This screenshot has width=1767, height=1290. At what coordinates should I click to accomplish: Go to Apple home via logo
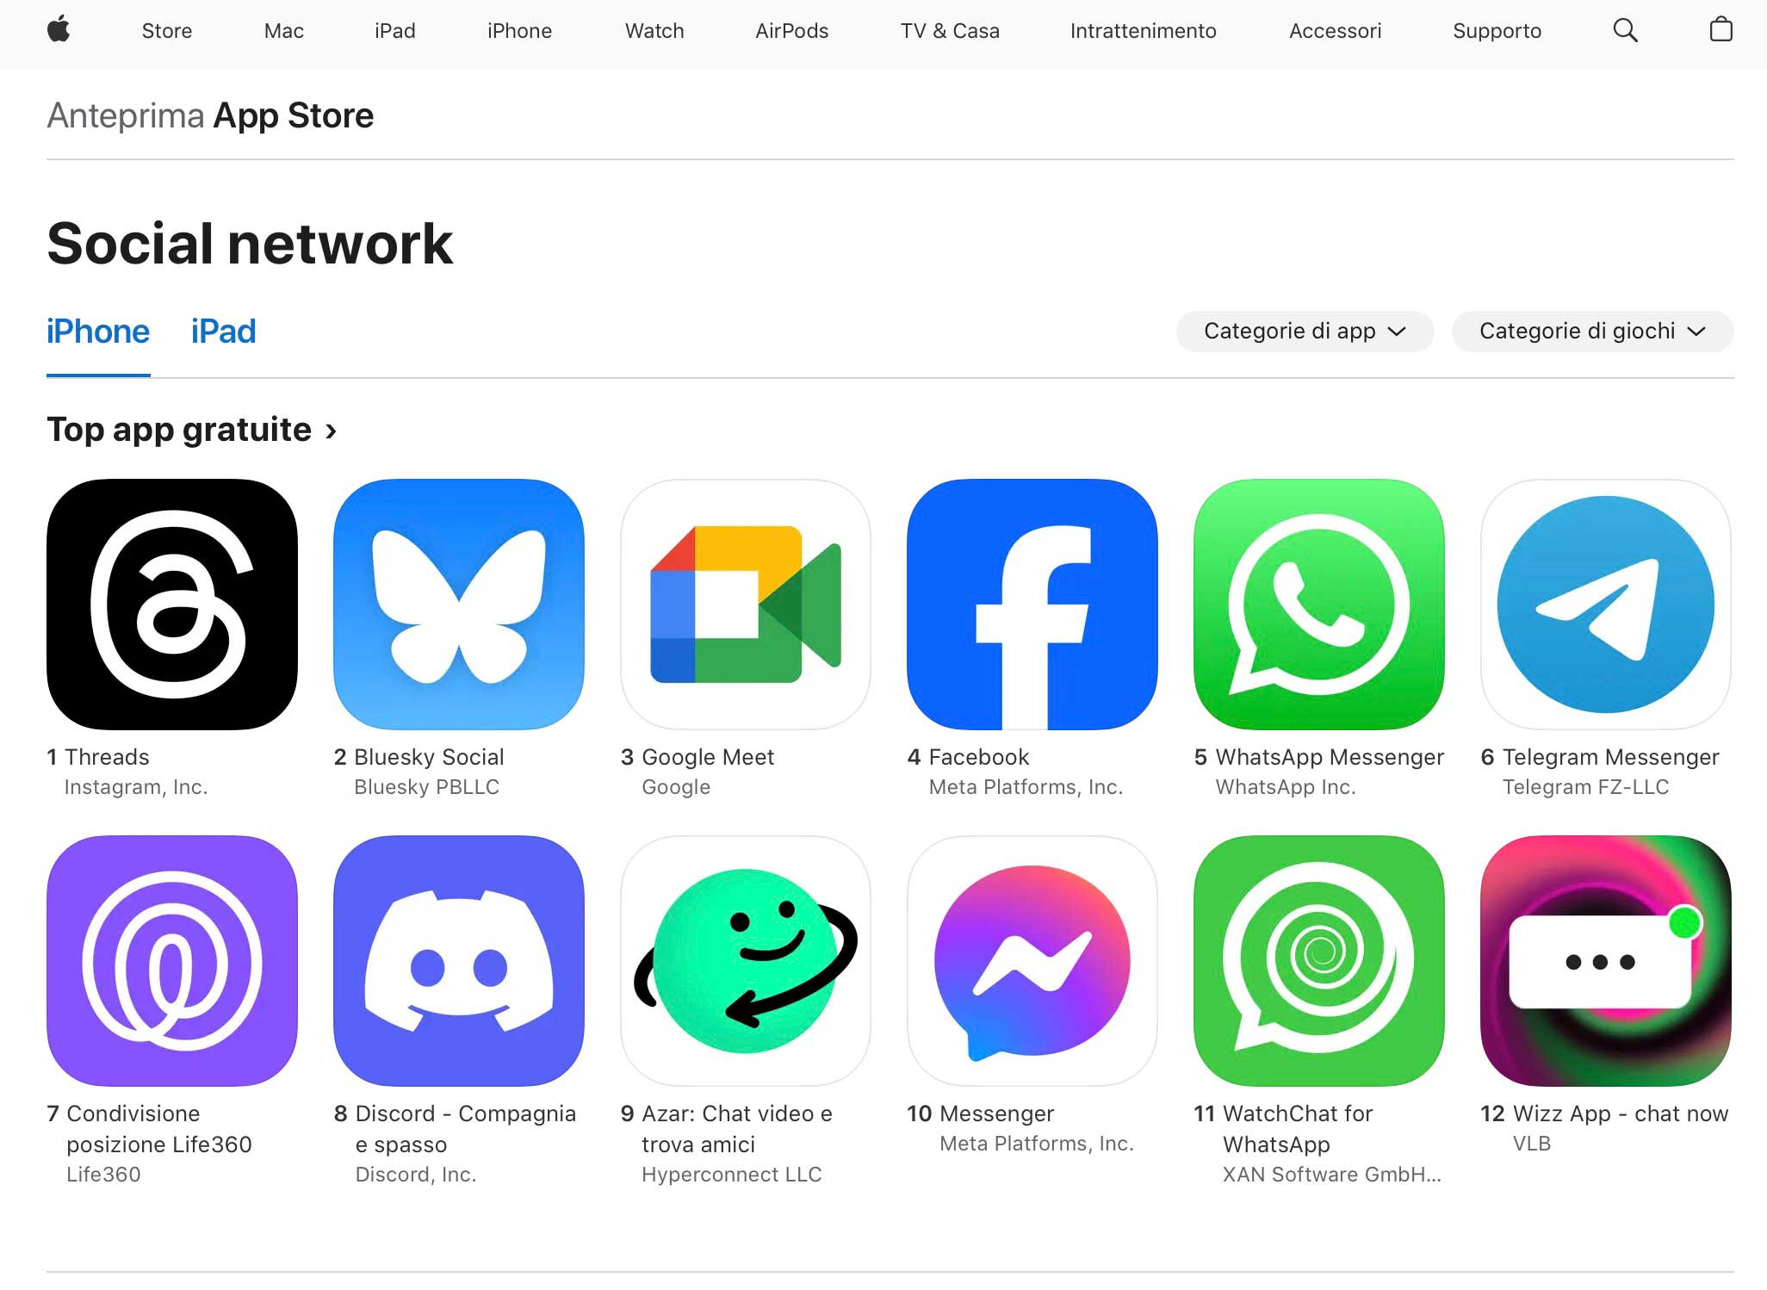coord(59,30)
